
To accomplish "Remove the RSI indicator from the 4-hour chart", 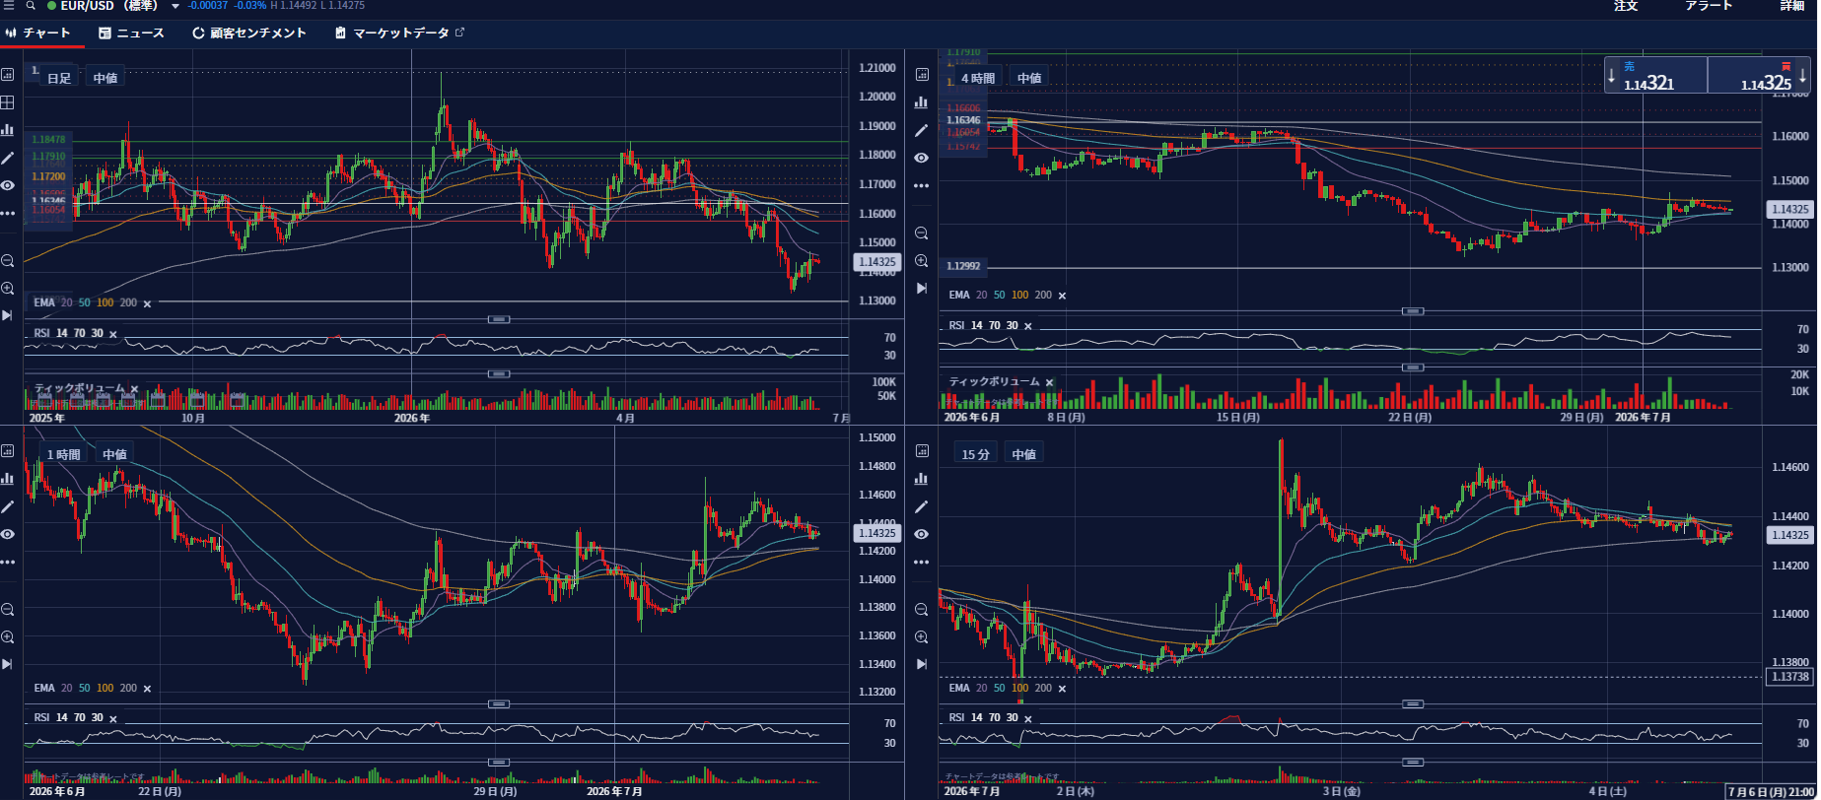I will [x=1028, y=326].
